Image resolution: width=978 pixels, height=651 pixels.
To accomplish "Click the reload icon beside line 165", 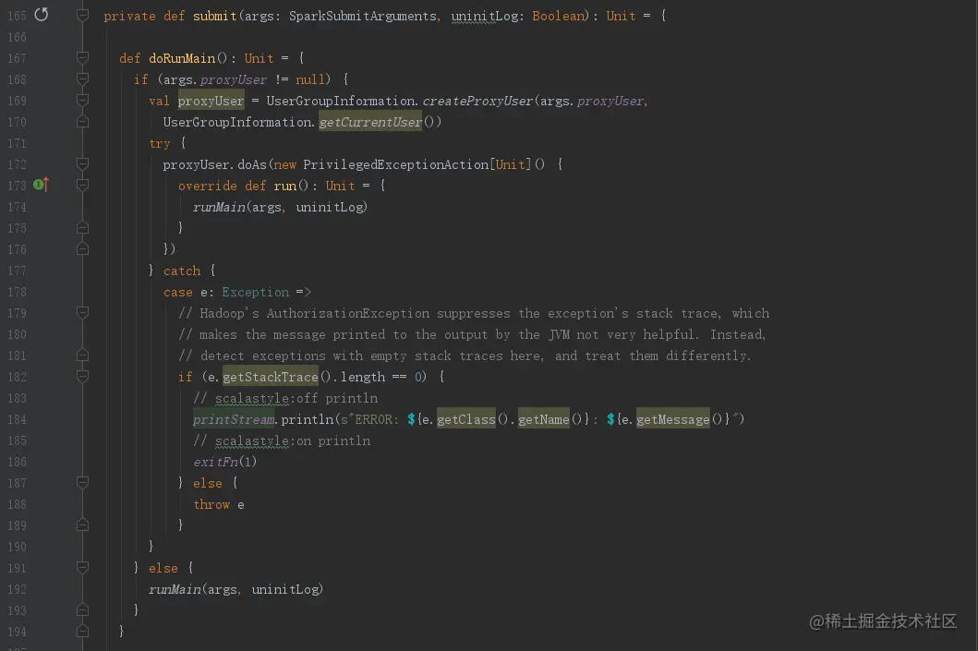I will click(x=40, y=15).
